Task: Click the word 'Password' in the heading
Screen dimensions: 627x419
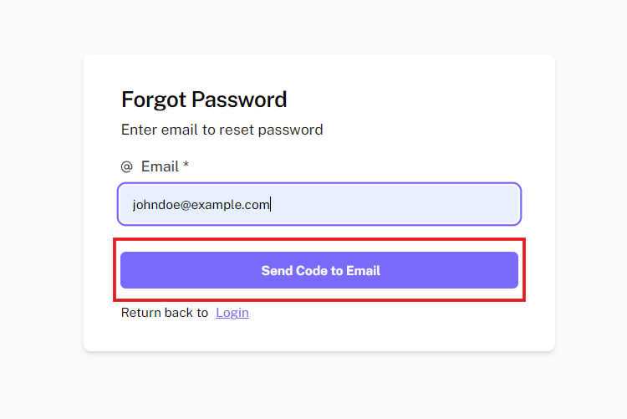Action: [x=239, y=100]
